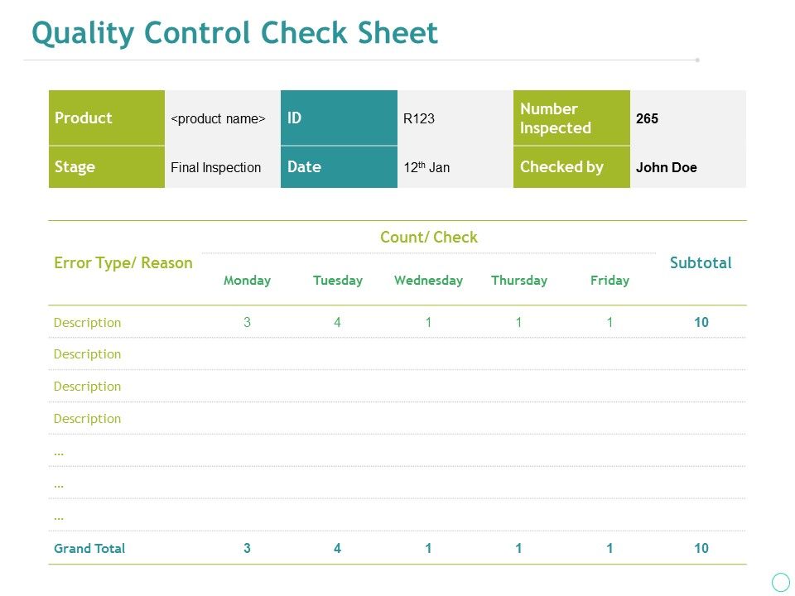Click Grand Total subtotal value 10
This screenshot has width=795, height=596.
click(701, 548)
